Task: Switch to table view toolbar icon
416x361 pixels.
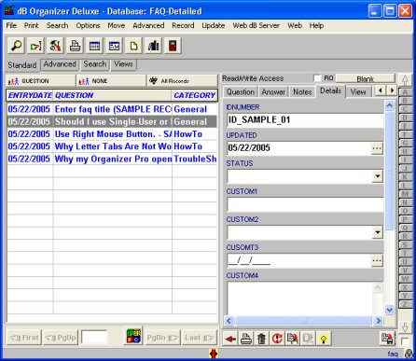Action: click(x=94, y=46)
